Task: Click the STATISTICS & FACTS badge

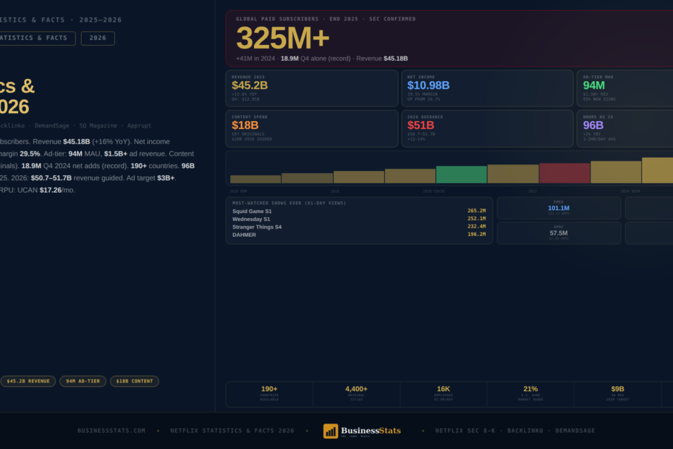Action: tap(36, 38)
